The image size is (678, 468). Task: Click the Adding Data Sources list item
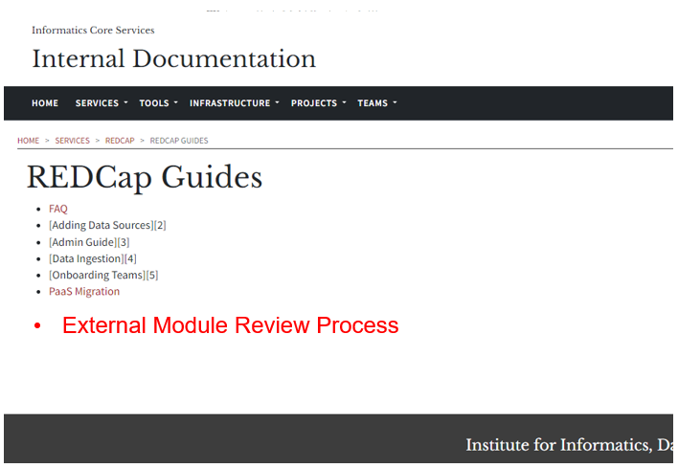point(107,225)
